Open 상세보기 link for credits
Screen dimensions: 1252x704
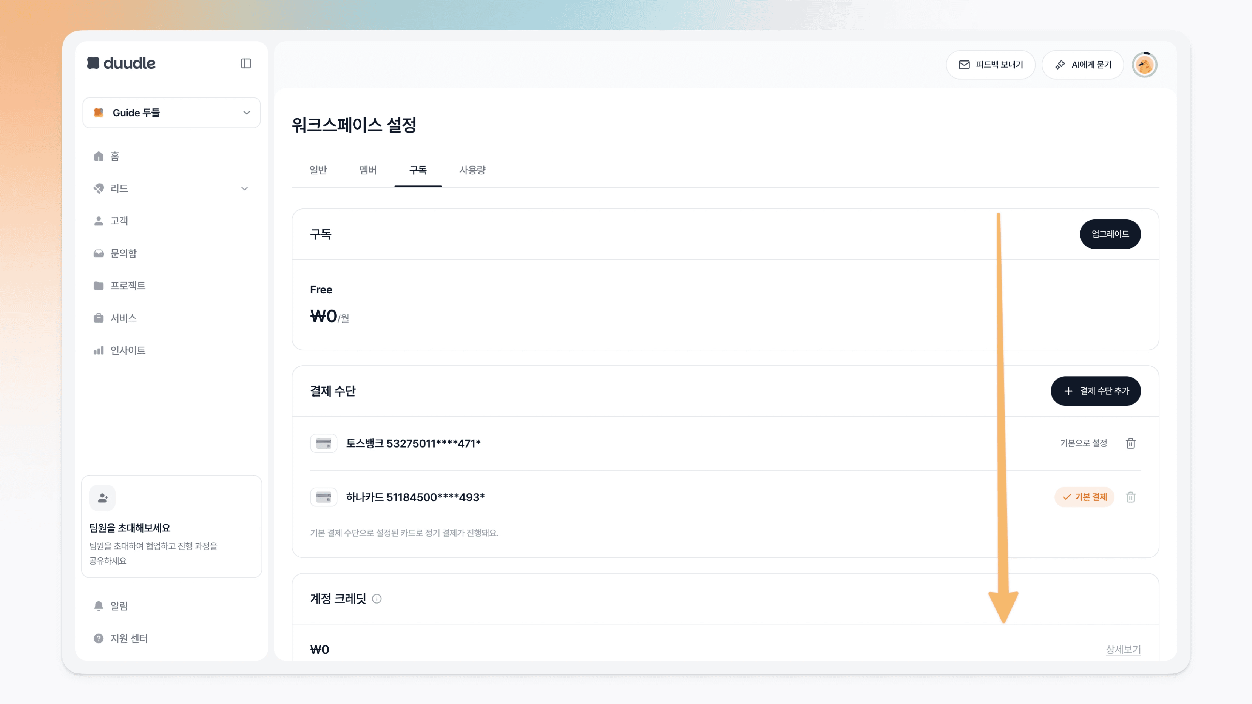[1123, 650]
